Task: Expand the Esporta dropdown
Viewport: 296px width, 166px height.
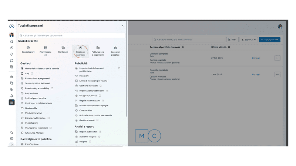Action: point(249,39)
